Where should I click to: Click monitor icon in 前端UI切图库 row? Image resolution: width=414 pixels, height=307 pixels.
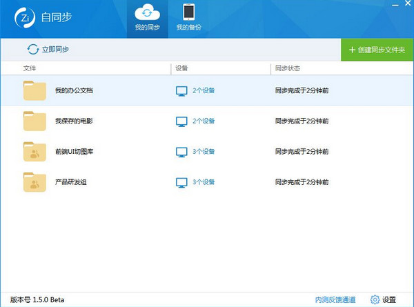click(x=181, y=151)
